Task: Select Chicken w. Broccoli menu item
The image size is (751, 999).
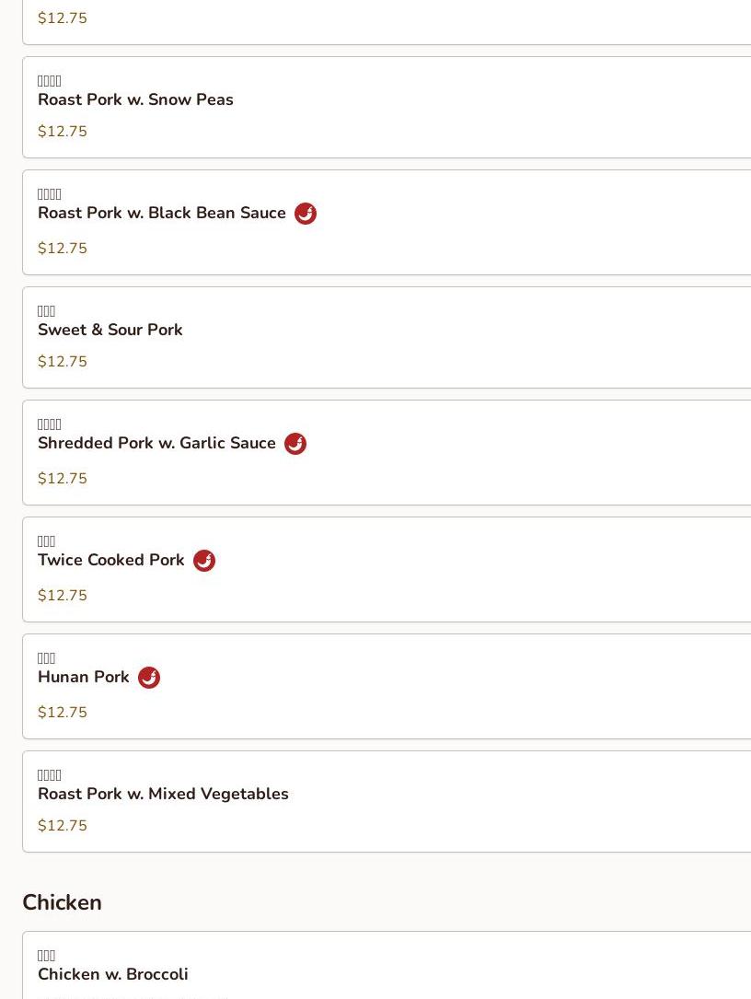Action: 113,974
